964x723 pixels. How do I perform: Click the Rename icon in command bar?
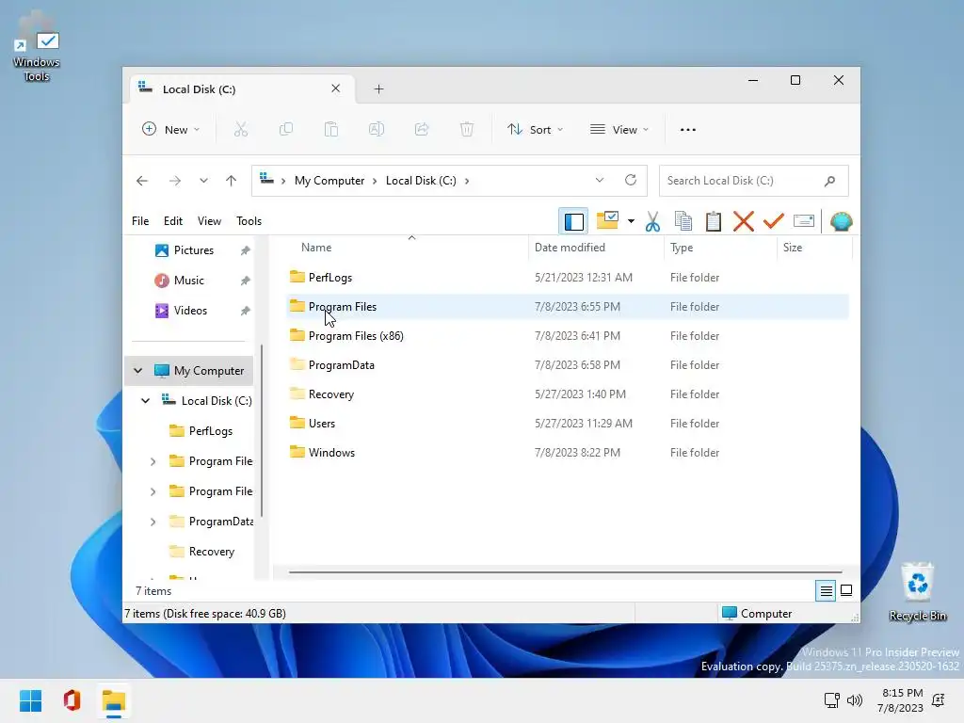[x=377, y=129]
